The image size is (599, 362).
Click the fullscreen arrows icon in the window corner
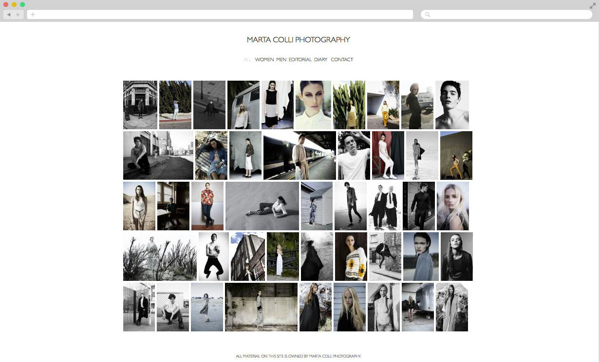click(593, 6)
